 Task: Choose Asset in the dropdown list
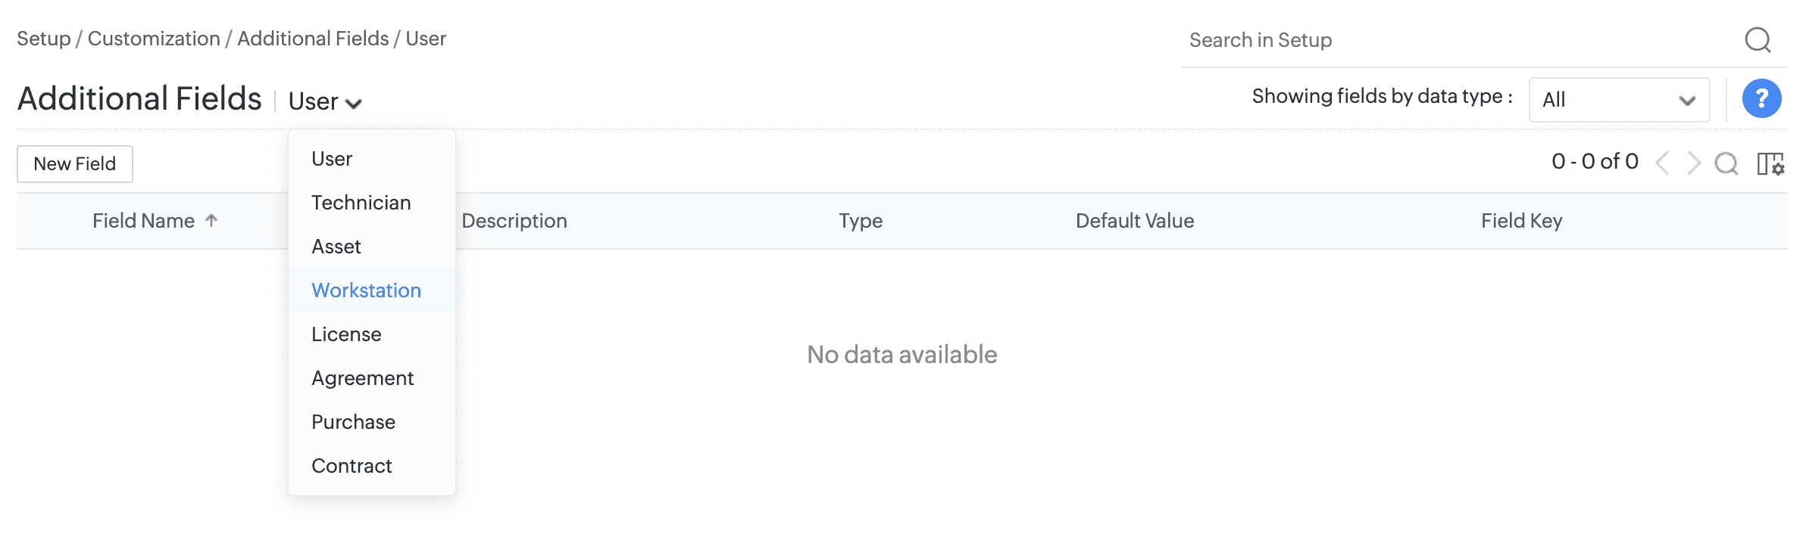tap(336, 247)
